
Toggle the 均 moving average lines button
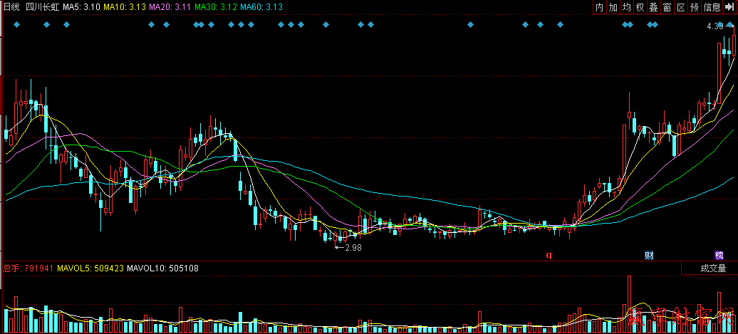627,7
